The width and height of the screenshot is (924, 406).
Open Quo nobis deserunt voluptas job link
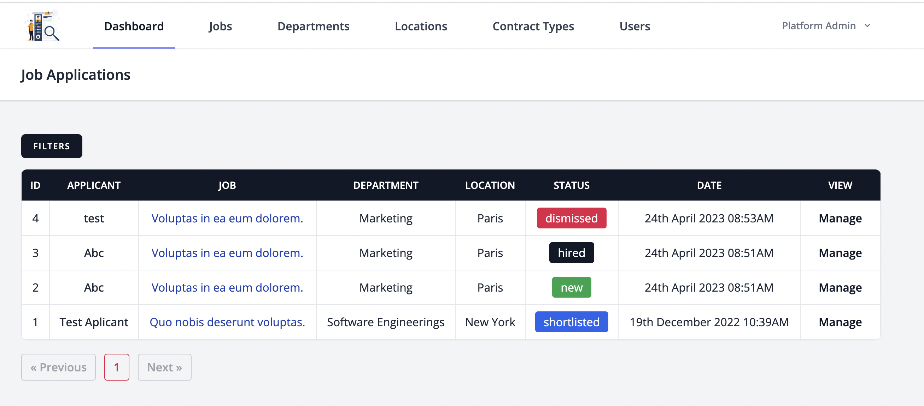(x=227, y=322)
